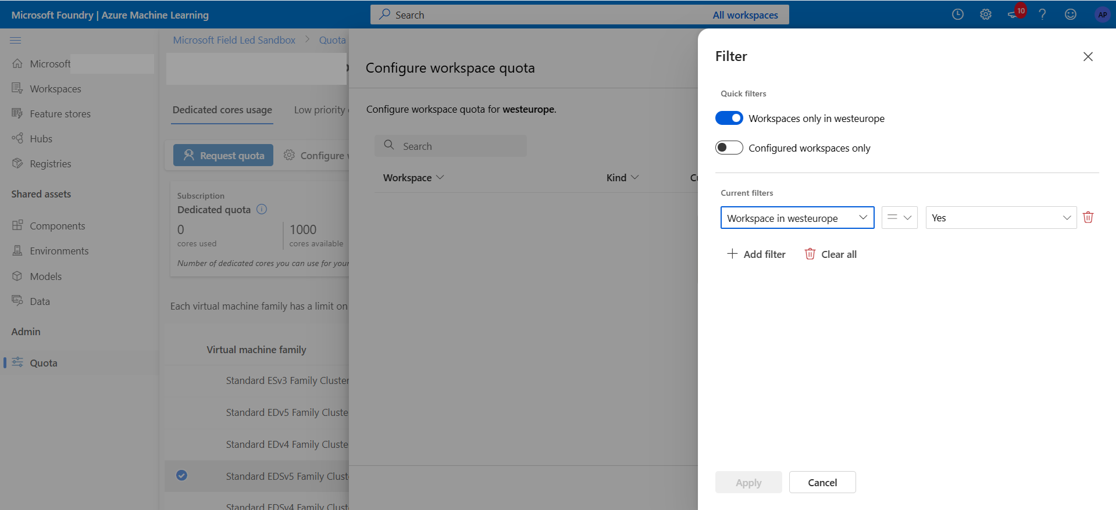Open the help question mark icon
This screenshot has width=1116, height=510.
pyautogui.click(x=1042, y=15)
